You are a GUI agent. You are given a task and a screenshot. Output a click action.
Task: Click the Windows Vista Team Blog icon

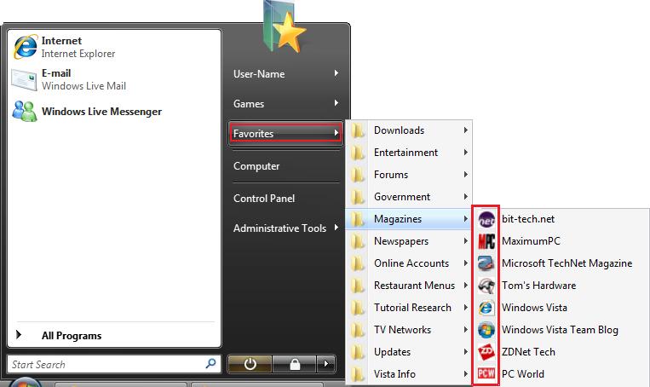[x=486, y=330]
